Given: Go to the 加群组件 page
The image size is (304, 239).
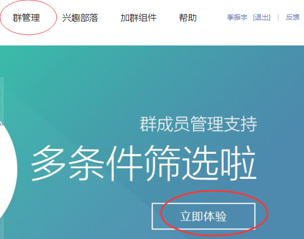Looking at the screenshot, I should click(x=139, y=17).
